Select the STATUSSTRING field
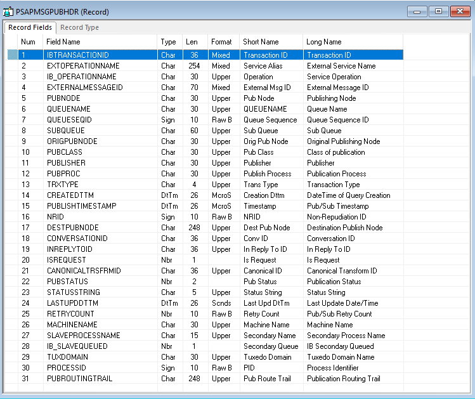 pos(74,292)
